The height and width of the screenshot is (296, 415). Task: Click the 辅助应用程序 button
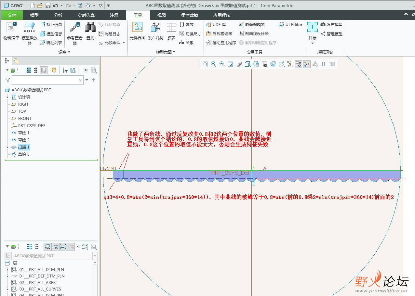221,43
